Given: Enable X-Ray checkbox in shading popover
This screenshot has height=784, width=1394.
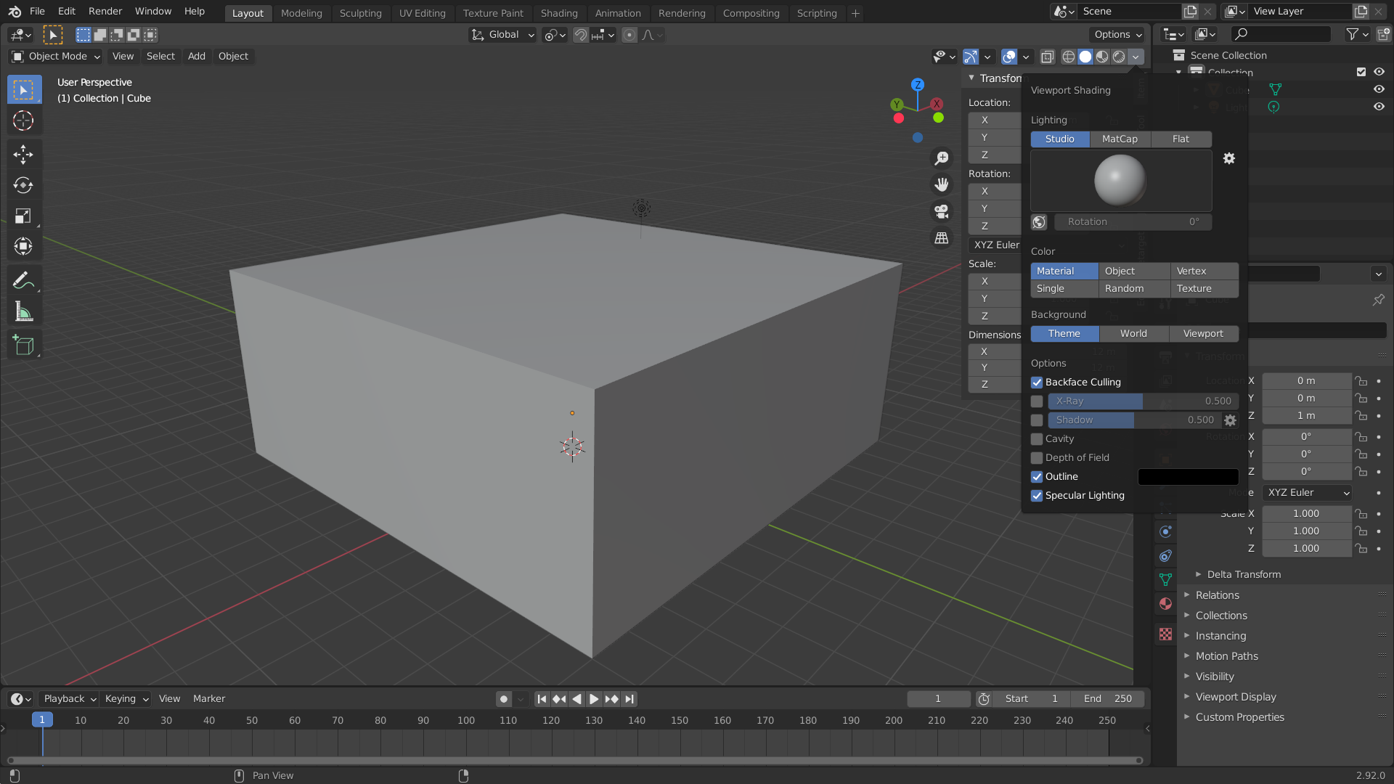Looking at the screenshot, I should pyautogui.click(x=1037, y=401).
